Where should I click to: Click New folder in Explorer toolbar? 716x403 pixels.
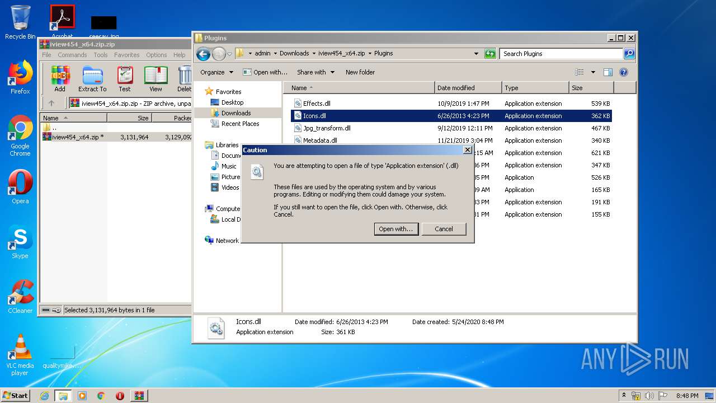click(x=360, y=72)
